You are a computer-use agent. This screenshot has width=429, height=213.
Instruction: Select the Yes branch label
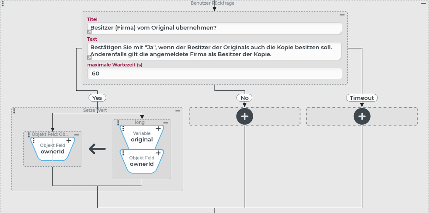97,98
